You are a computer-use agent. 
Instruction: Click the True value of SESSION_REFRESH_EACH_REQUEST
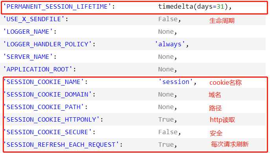click(166, 145)
